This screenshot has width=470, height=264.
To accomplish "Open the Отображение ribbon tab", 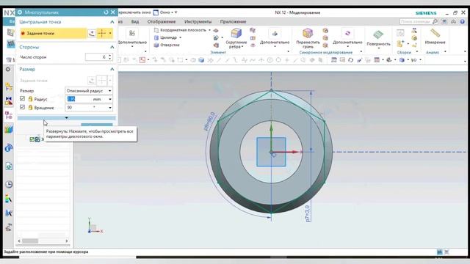I will click(162, 21).
